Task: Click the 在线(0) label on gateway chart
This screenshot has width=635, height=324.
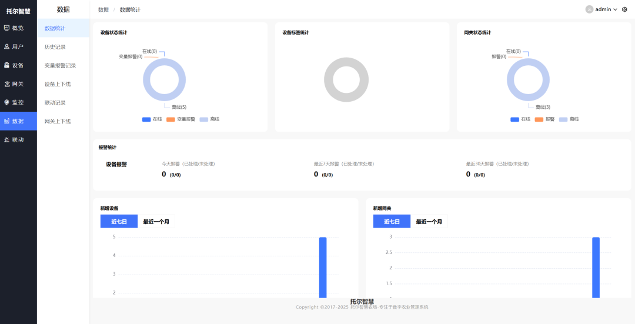Action: [513, 51]
